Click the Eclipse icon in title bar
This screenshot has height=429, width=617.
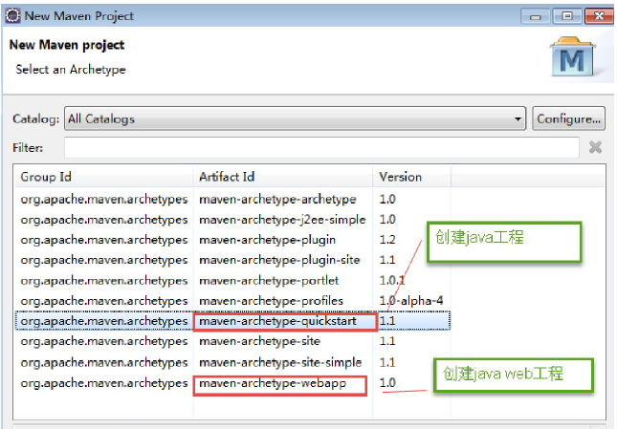tap(12, 15)
